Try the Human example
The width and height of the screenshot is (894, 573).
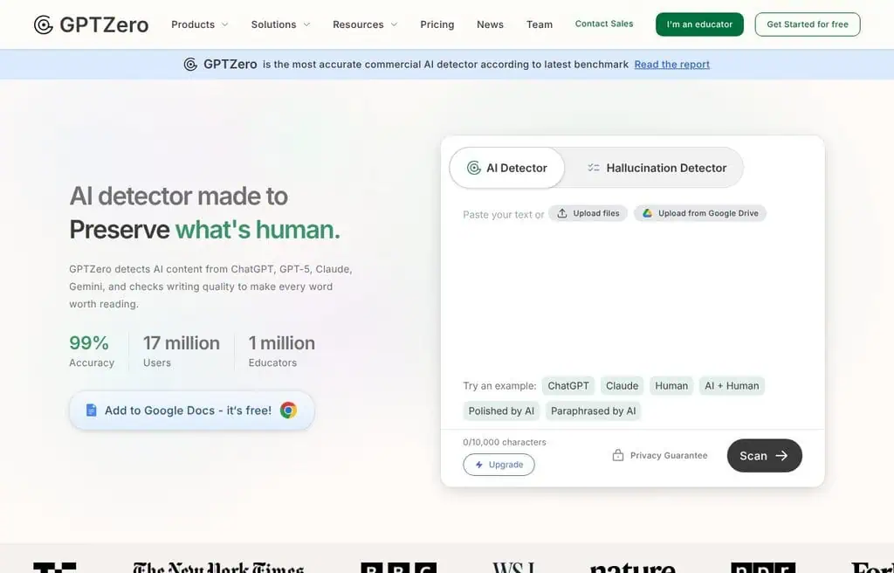coord(671,386)
